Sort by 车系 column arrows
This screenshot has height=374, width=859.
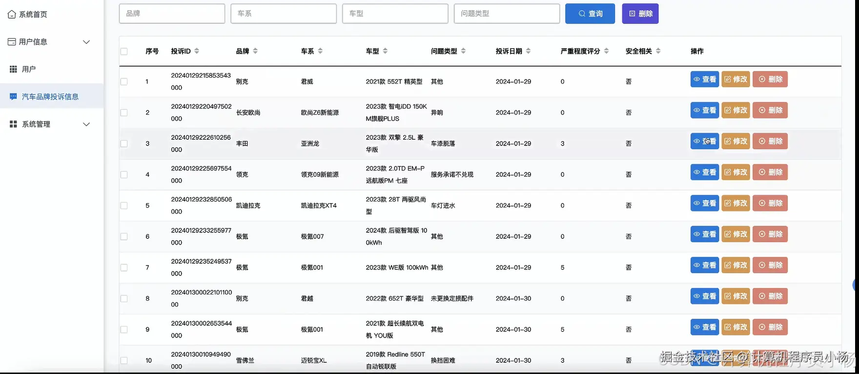point(320,51)
